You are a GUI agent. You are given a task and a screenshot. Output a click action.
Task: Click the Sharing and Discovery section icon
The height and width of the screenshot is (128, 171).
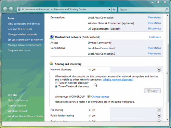(x=51, y=63)
